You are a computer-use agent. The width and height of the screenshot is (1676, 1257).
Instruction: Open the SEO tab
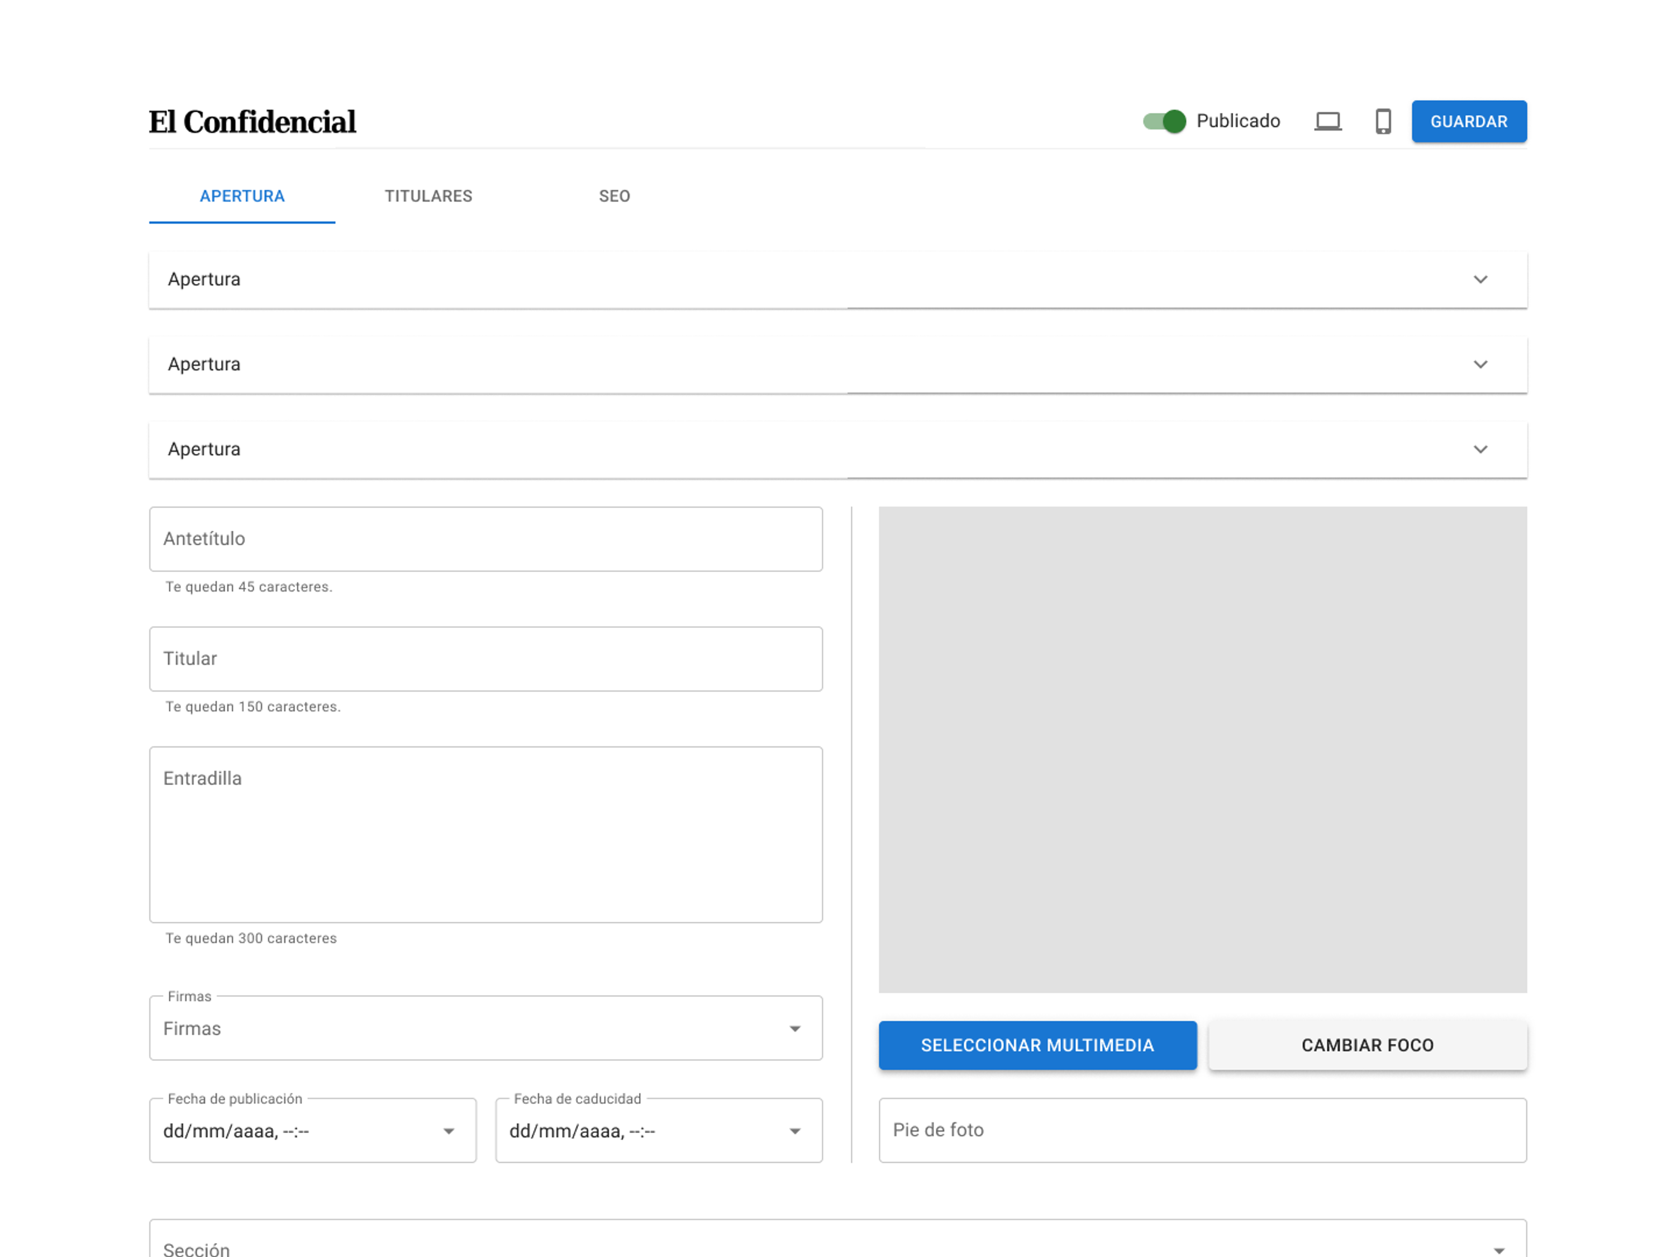point(614,196)
